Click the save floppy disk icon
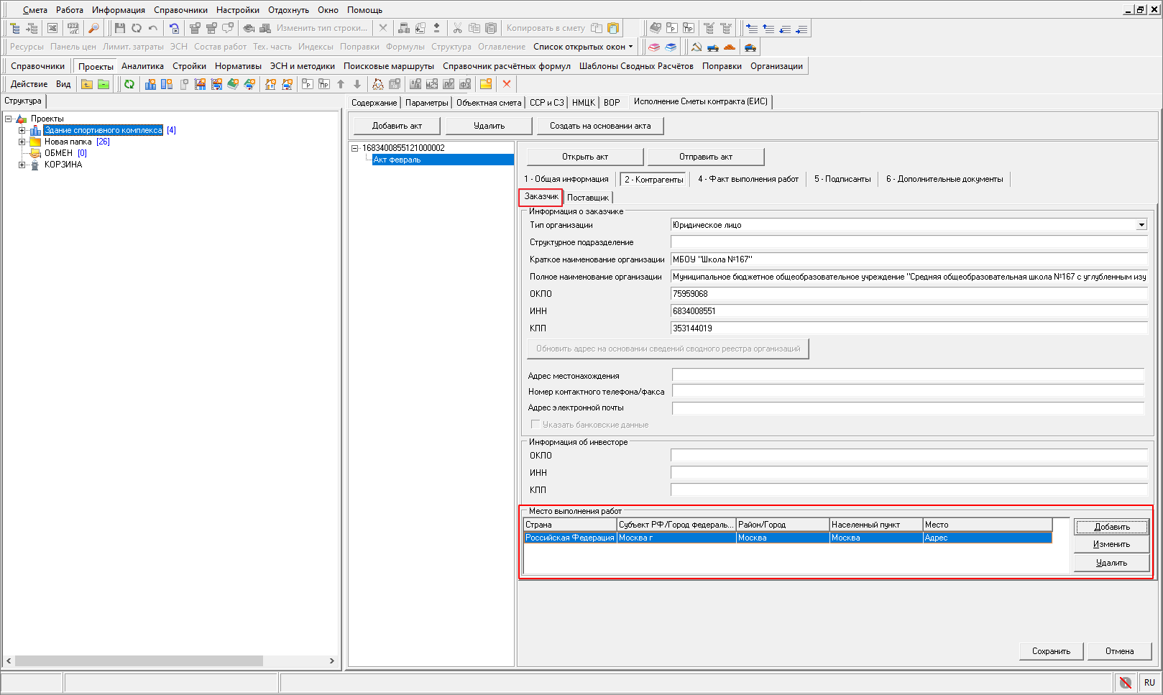This screenshot has height=695, width=1163. tap(120, 28)
